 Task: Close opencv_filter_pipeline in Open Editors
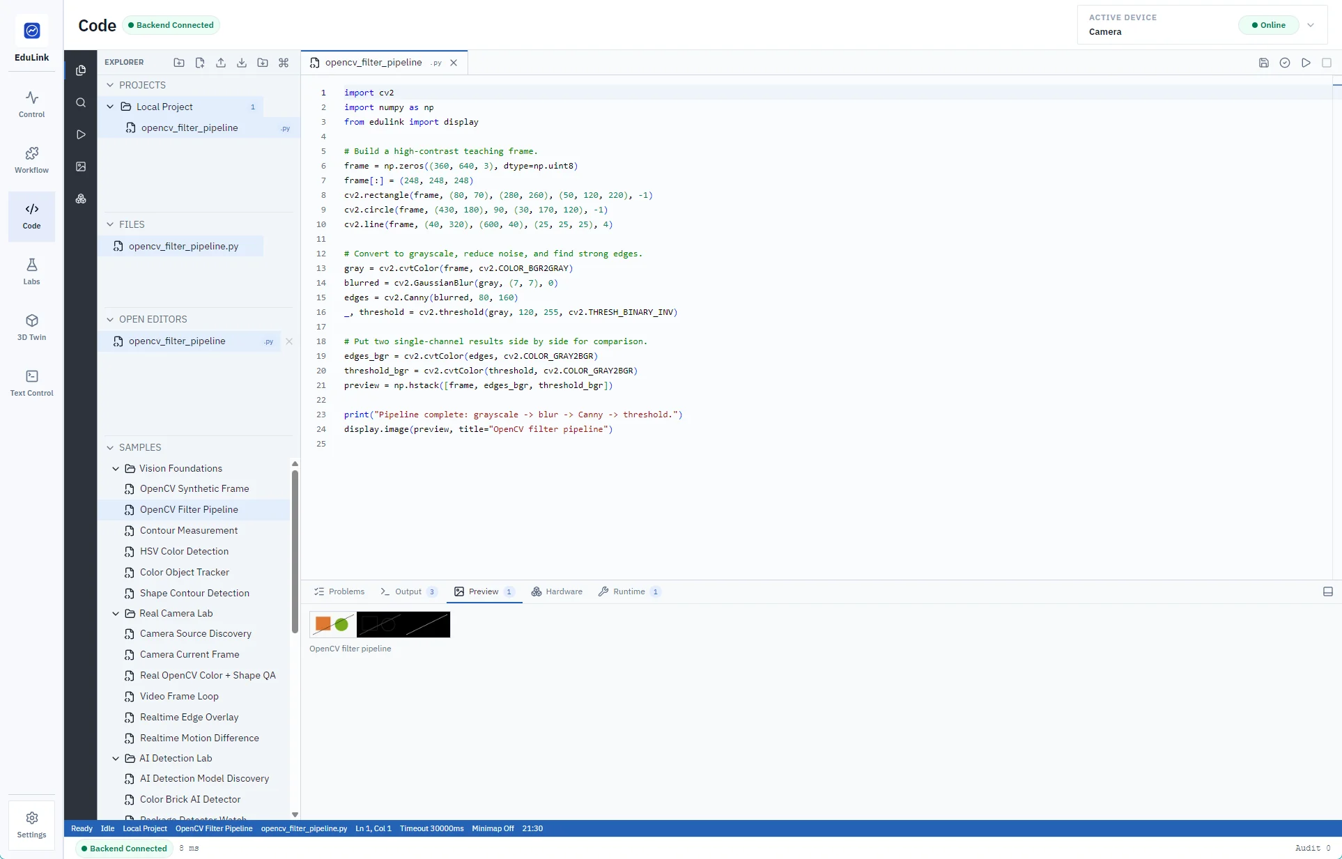click(289, 341)
